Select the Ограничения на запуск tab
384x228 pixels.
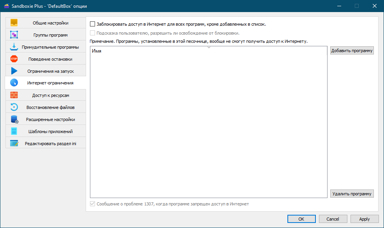coord(46,71)
